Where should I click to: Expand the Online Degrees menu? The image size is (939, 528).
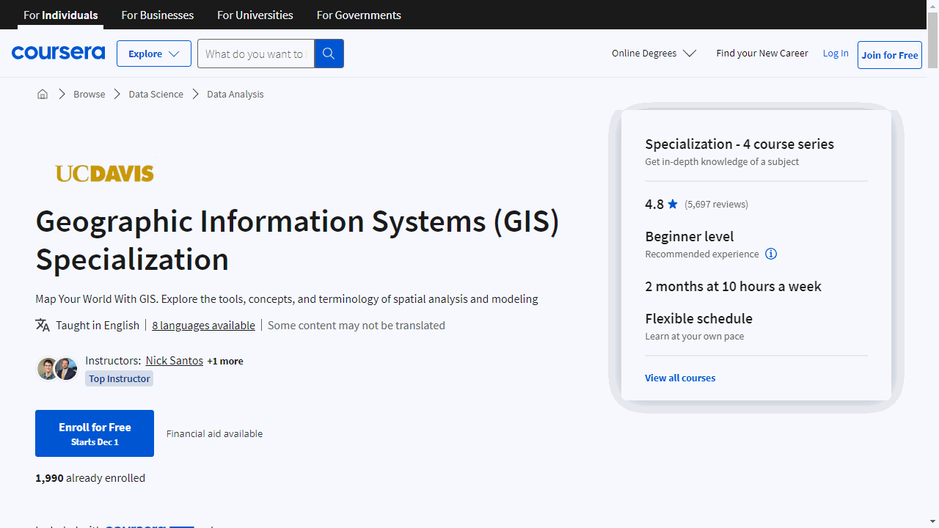tap(654, 53)
